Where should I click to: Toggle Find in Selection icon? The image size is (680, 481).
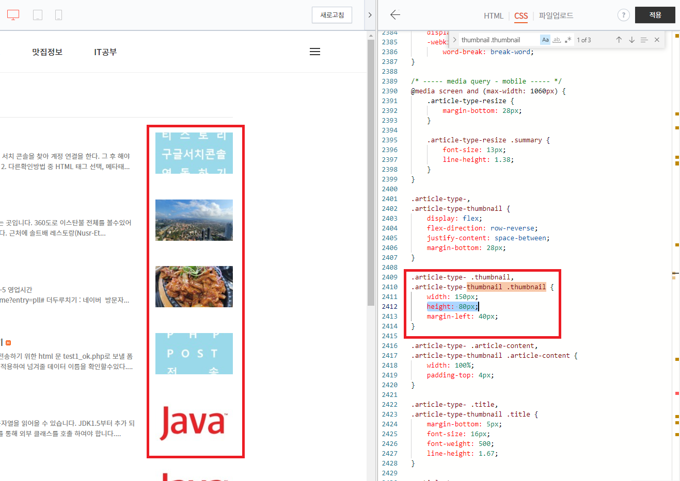pos(644,40)
